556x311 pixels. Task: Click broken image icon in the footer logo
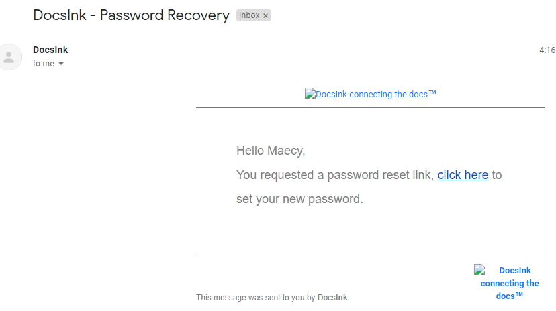pyautogui.click(x=479, y=270)
